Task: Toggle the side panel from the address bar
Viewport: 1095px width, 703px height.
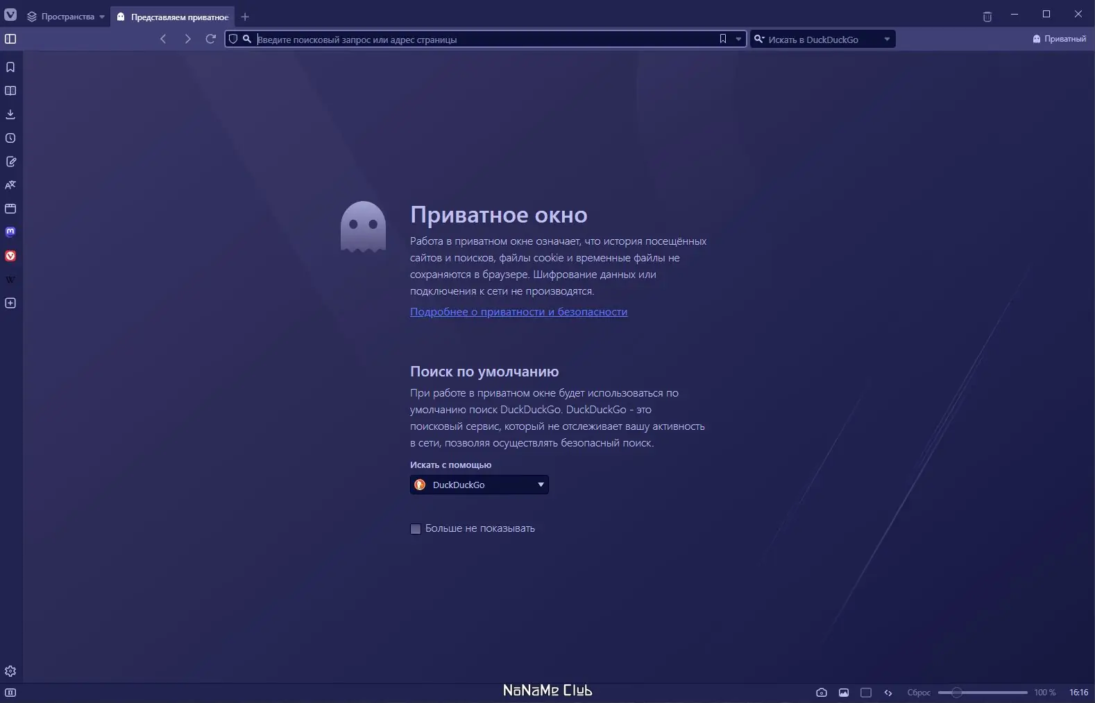Action: [x=10, y=39]
